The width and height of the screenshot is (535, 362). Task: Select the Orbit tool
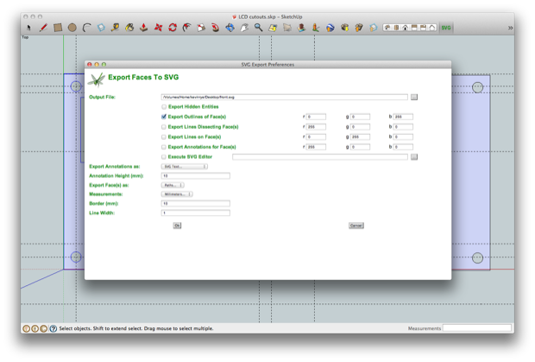click(230, 28)
